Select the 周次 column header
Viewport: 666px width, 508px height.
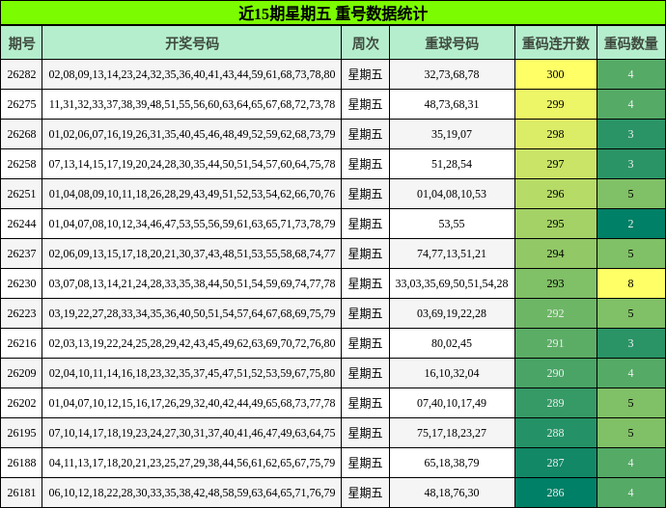click(x=365, y=42)
